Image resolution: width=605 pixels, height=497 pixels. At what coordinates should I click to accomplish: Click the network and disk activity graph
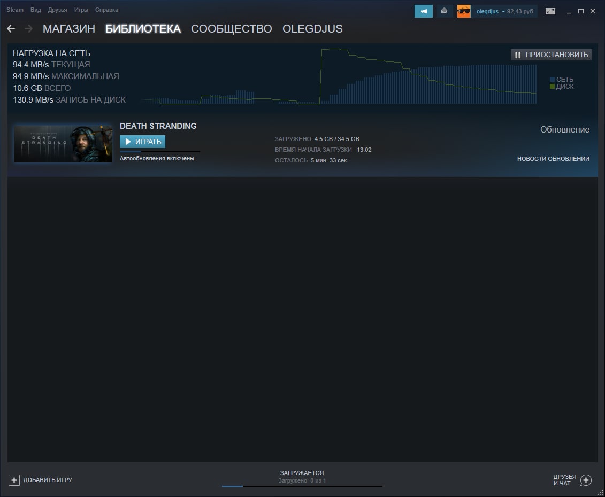(340, 76)
